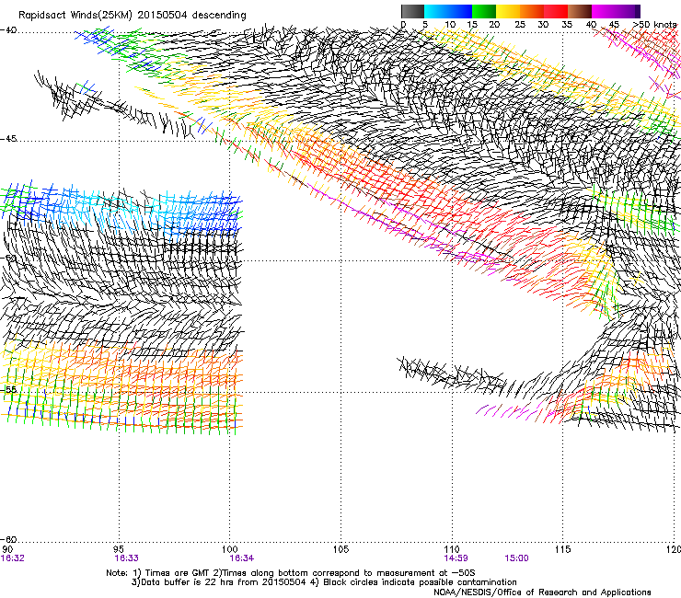The height and width of the screenshot is (598, 681).
Task: Click the longitude label 105
Action: coord(340,549)
